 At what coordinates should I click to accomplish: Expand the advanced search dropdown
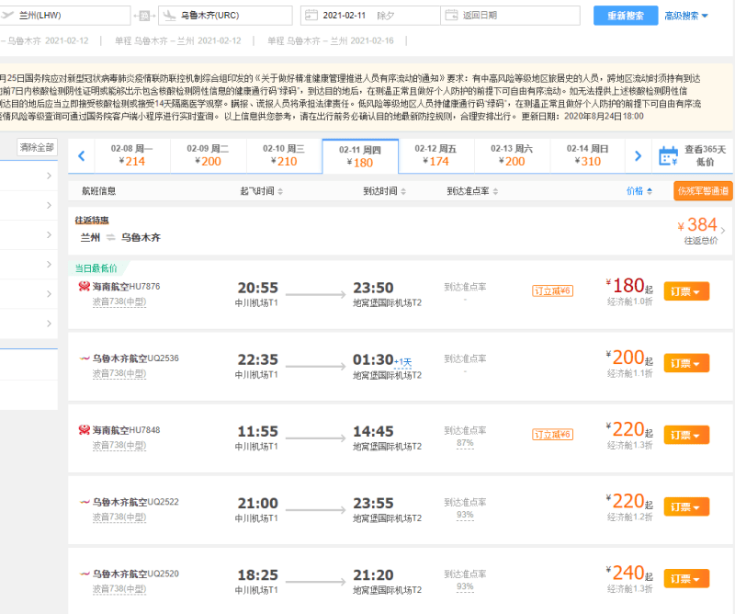pyautogui.click(x=686, y=16)
